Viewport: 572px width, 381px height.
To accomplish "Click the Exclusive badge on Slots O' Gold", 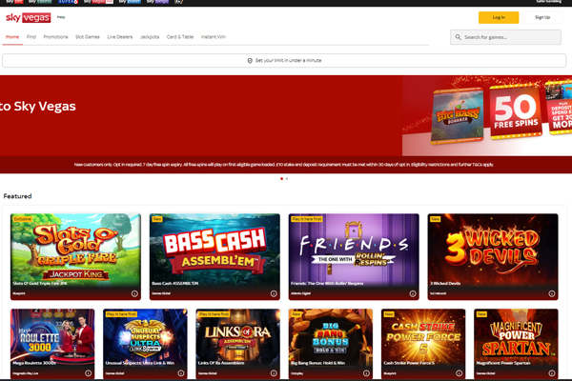I will (x=22, y=219).
